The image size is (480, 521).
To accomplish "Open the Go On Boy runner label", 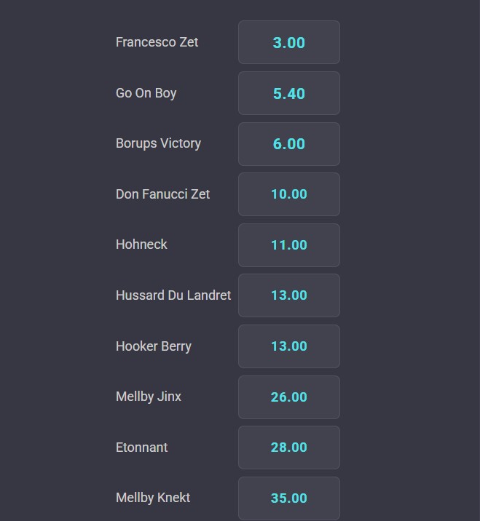I will [x=146, y=93].
